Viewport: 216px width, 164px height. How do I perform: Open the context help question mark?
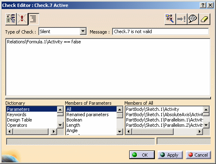203,5
